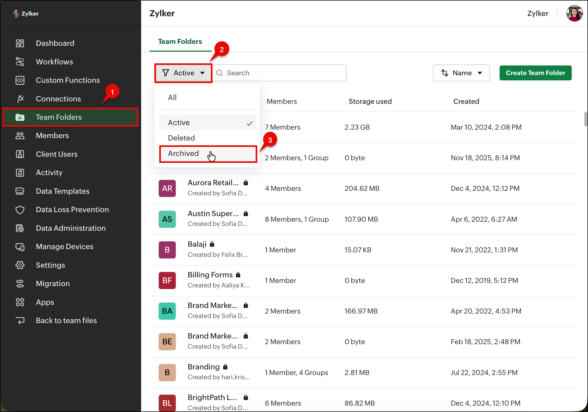Image resolution: width=588 pixels, height=412 pixels.
Task: Open Workflows via its sidebar icon
Action: pos(20,62)
